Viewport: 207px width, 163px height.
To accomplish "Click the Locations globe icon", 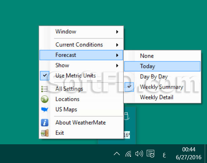I will point(45,99).
